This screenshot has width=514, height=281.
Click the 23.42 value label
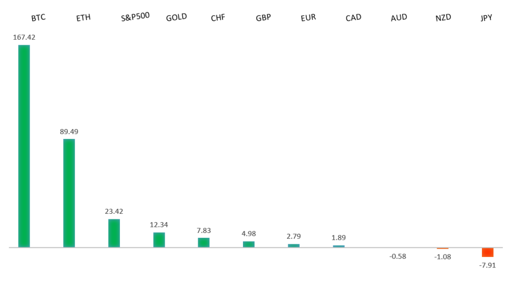pyautogui.click(x=114, y=211)
